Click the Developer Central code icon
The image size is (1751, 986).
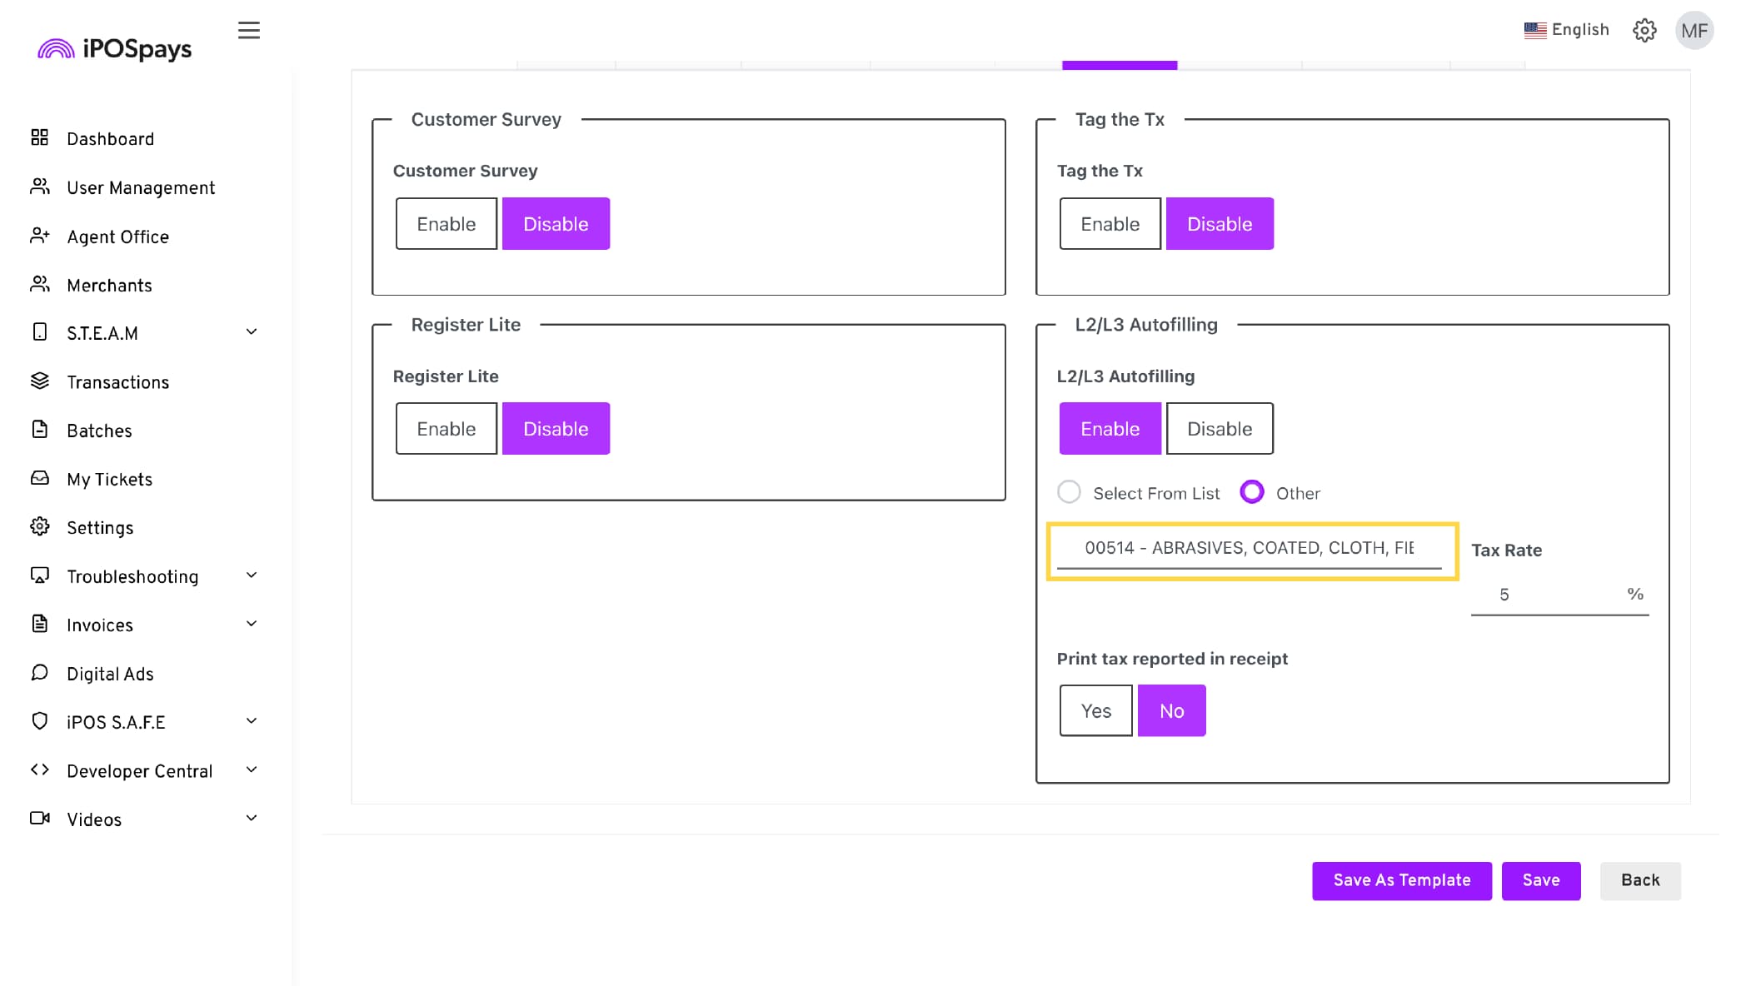pos(39,769)
